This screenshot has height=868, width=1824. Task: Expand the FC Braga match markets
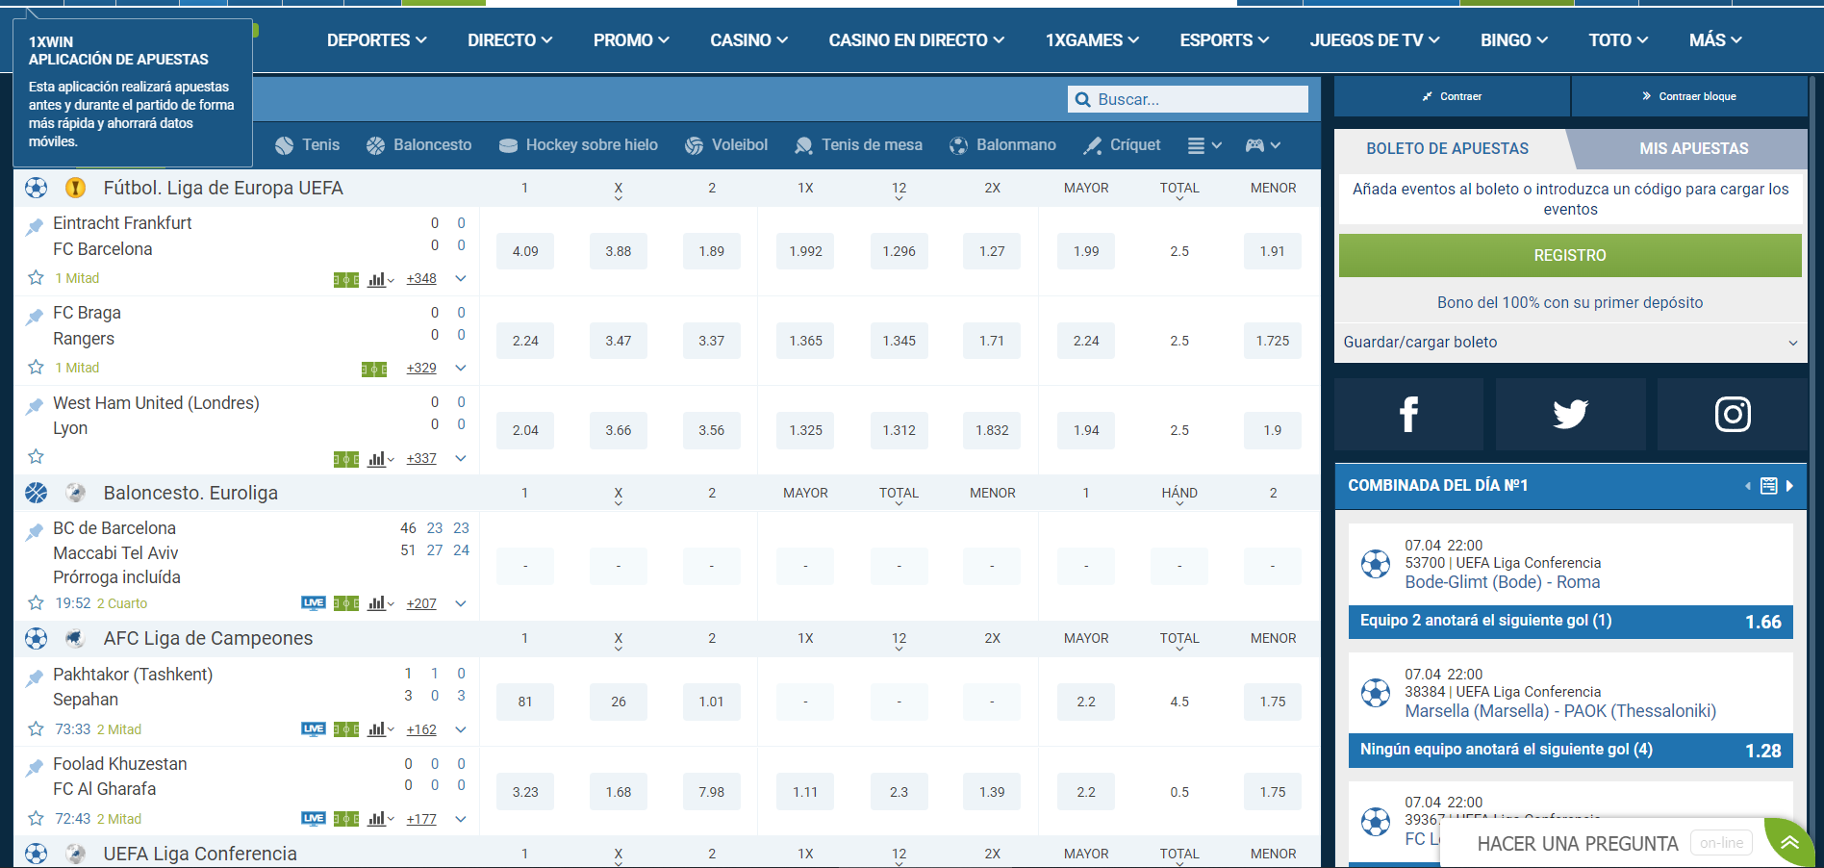click(461, 368)
